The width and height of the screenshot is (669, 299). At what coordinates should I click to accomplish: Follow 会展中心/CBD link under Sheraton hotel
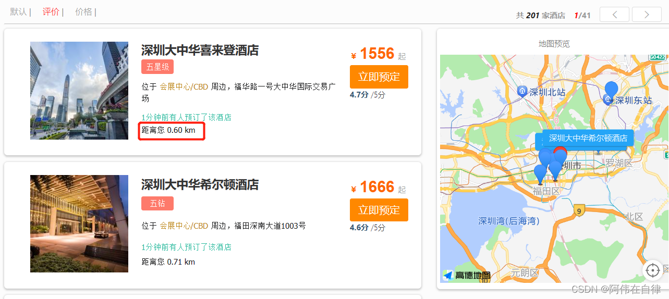184,87
